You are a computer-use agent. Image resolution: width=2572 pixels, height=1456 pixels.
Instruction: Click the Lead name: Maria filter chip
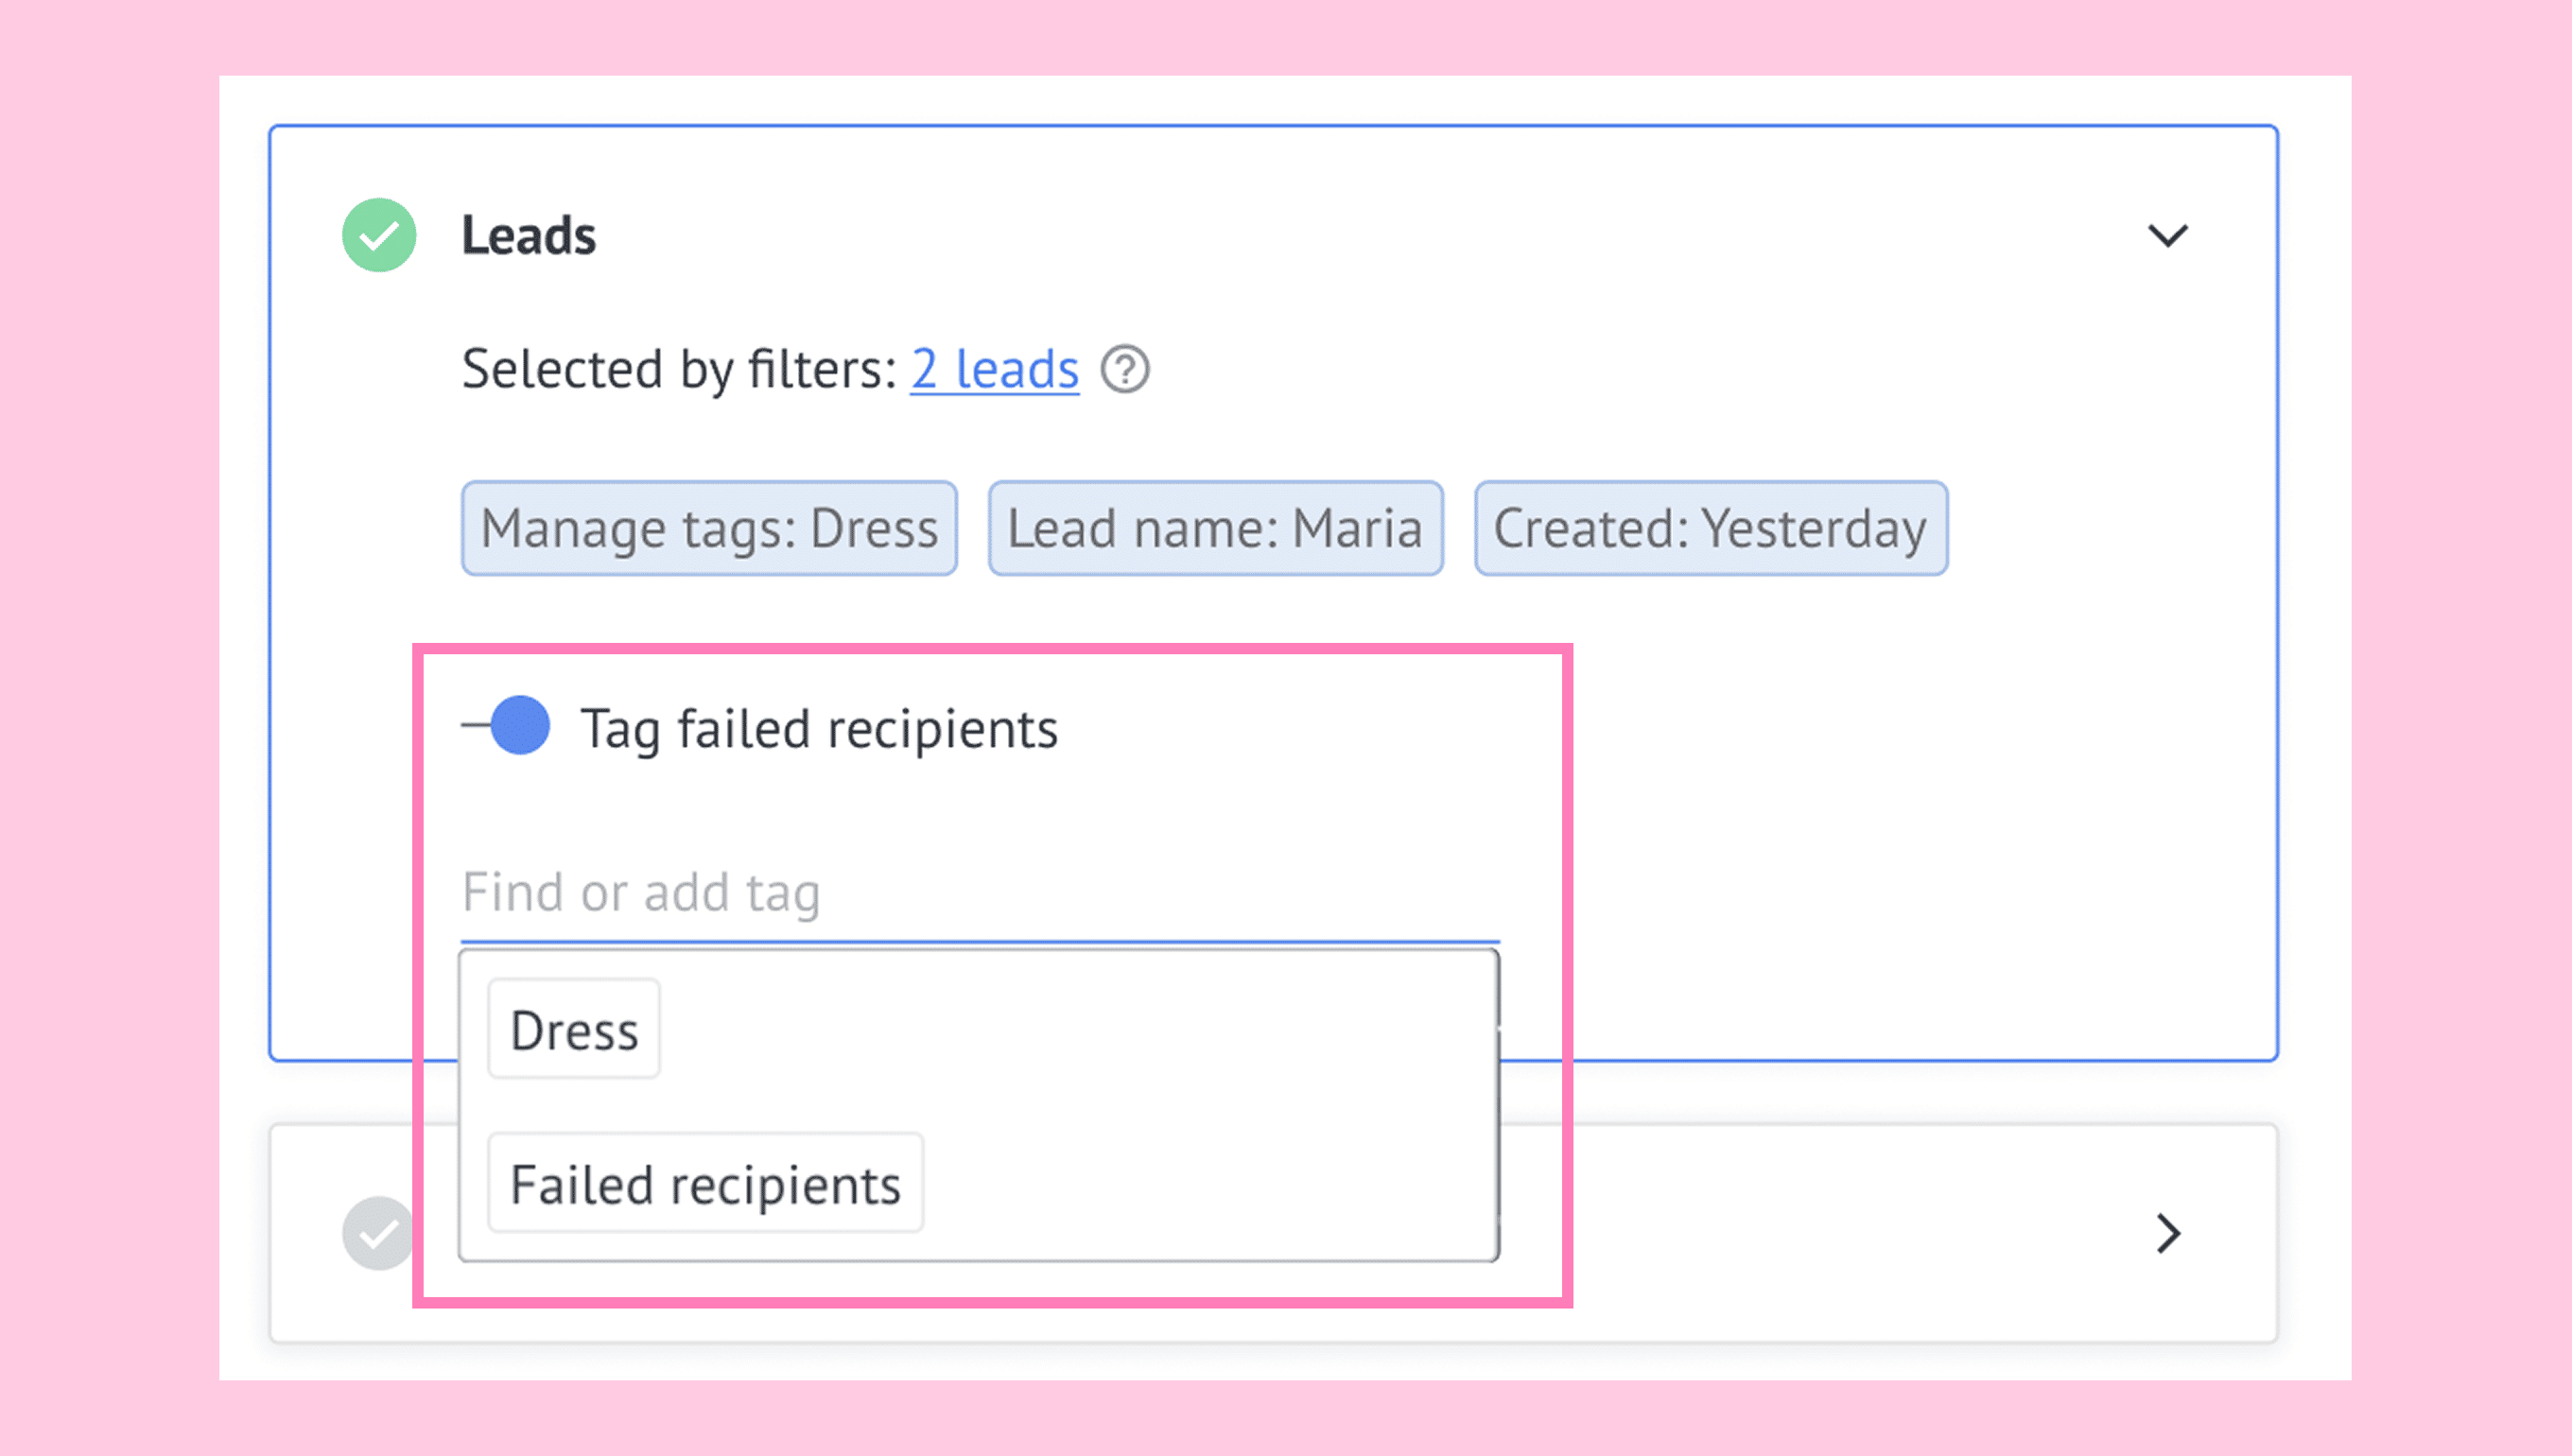[1215, 528]
